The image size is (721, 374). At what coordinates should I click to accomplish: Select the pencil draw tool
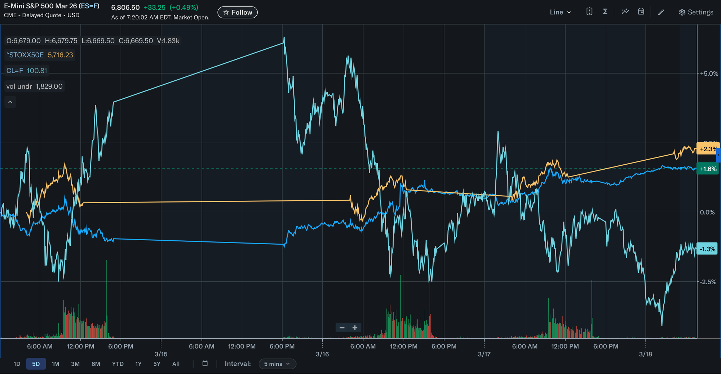point(661,12)
